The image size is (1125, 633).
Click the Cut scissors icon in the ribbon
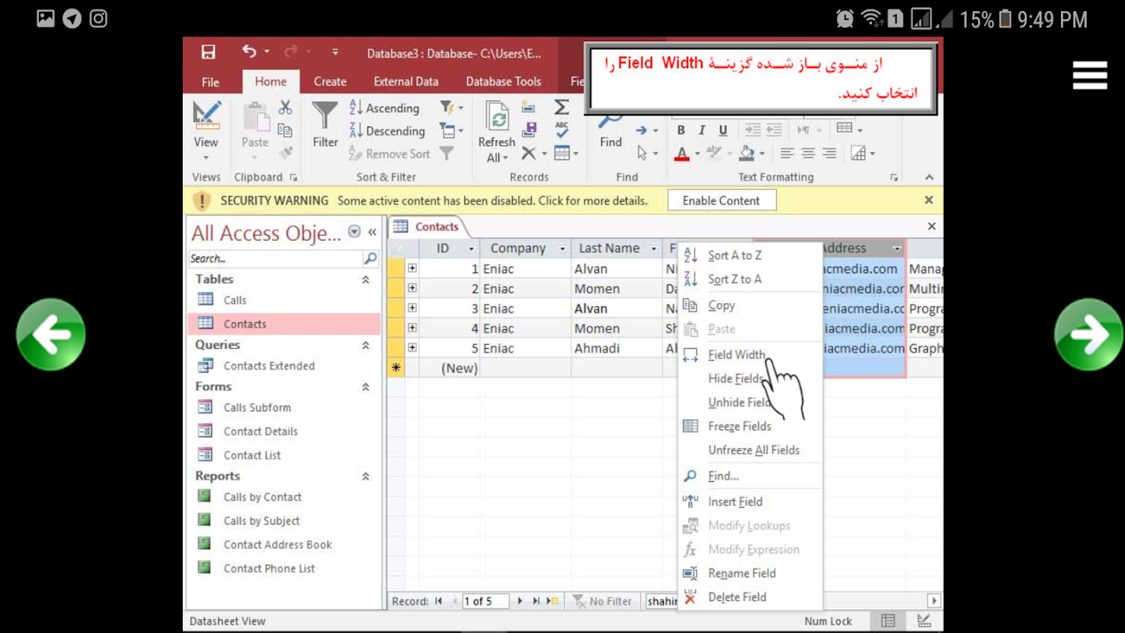(285, 108)
